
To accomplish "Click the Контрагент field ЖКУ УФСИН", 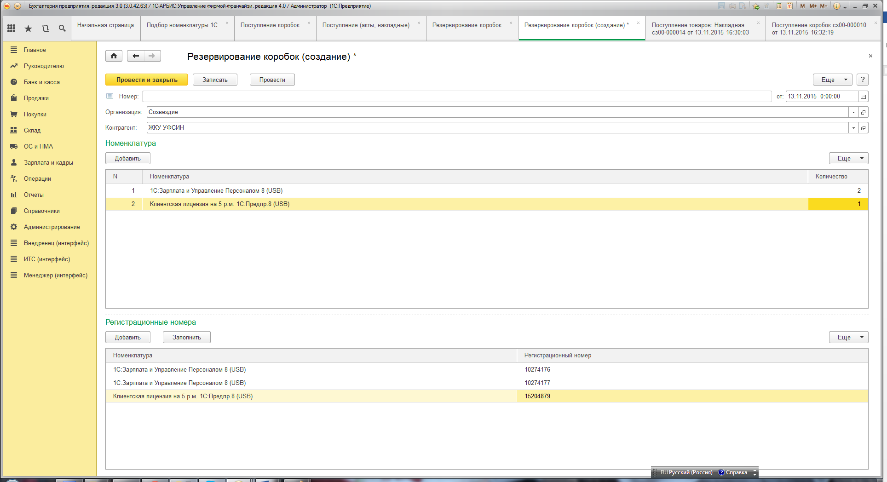I will click(497, 128).
